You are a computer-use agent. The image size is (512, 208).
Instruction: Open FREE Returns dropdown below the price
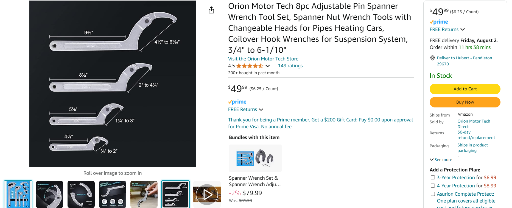click(261, 110)
